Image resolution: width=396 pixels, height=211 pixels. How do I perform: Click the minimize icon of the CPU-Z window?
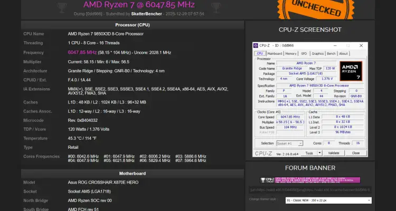tap(335, 46)
